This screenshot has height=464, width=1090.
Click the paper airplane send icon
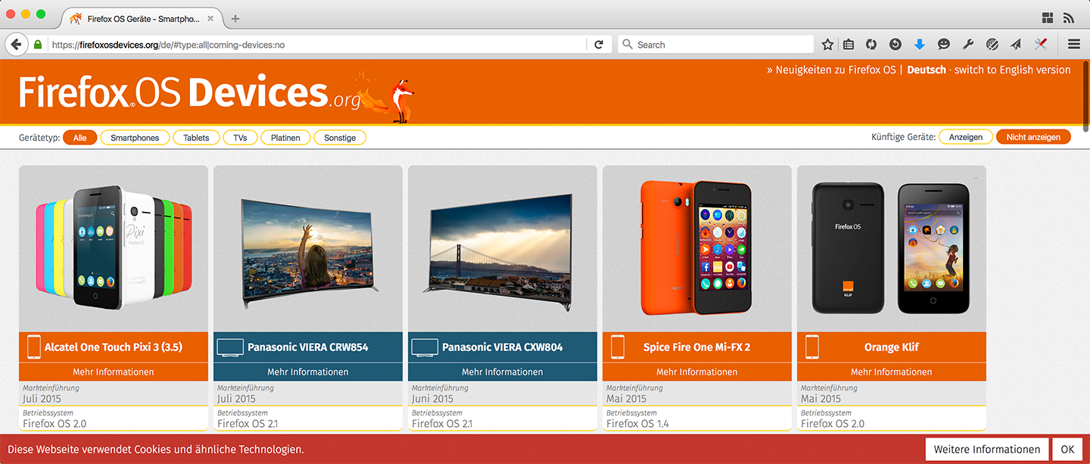[x=1016, y=45]
